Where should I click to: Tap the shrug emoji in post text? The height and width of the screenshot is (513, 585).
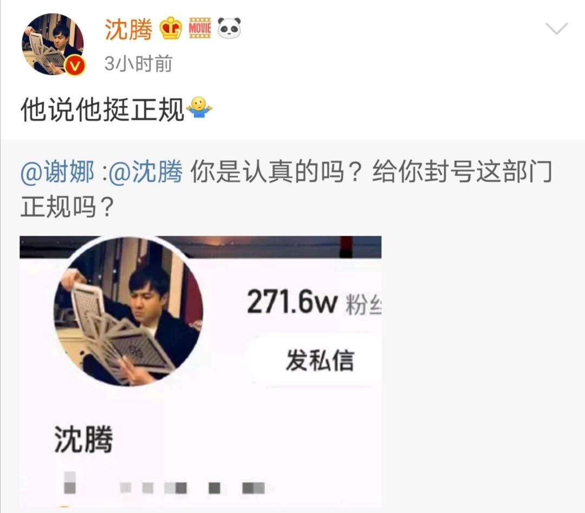point(199,108)
